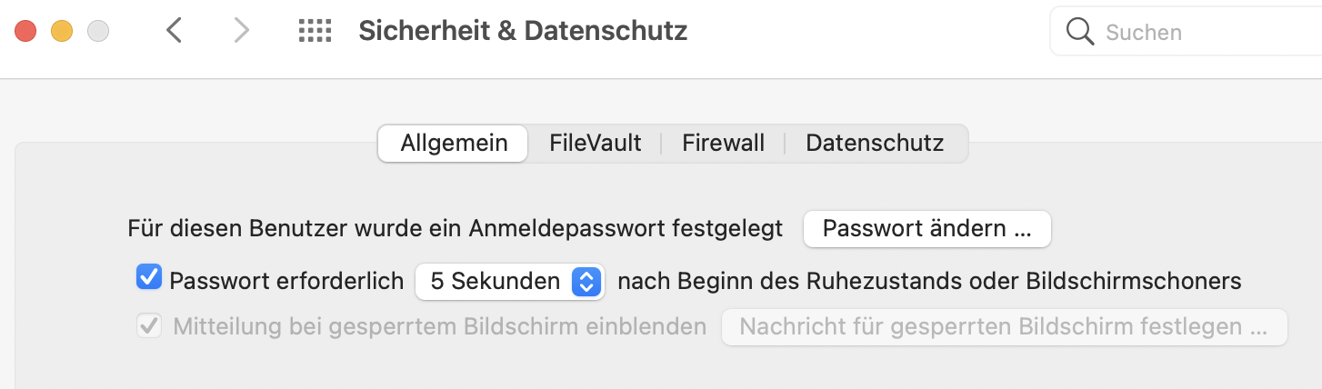Click the Passwort ändern button
The width and height of the screenshot is (1322, 389).
pyautogui.click(x=927, y=229)
